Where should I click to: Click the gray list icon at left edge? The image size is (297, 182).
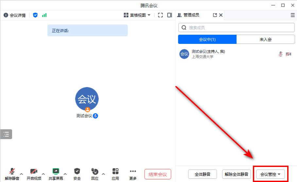[x=6, y=134]
